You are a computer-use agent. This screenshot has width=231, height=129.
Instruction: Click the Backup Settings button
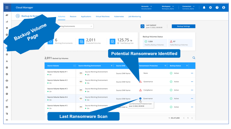tap(183, 26)
